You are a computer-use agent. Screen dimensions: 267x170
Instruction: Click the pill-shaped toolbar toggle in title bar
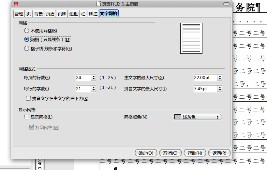(x=227, y=4)
